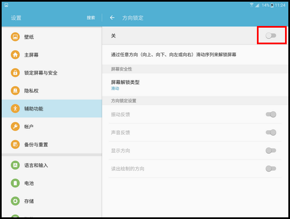This screenshot has width=290, height=219.
Task: Tap the 设置 title
Action: pos(16,18)
